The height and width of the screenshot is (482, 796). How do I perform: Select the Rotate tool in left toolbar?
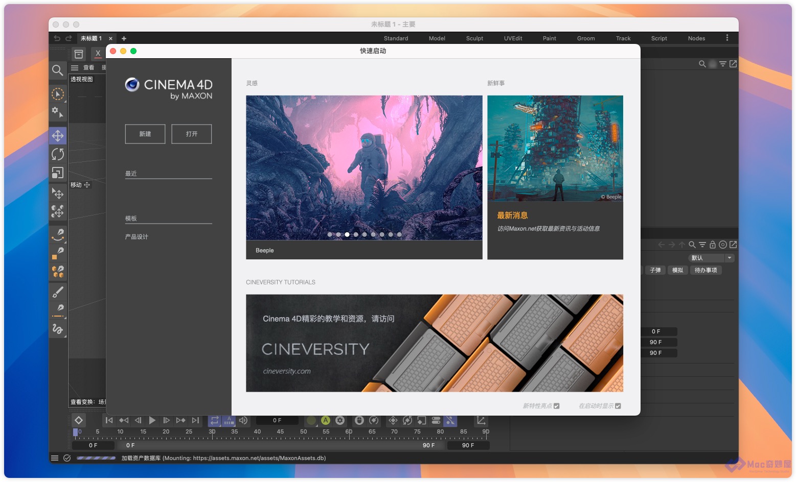pyautogui.click(x=58, y=154)
